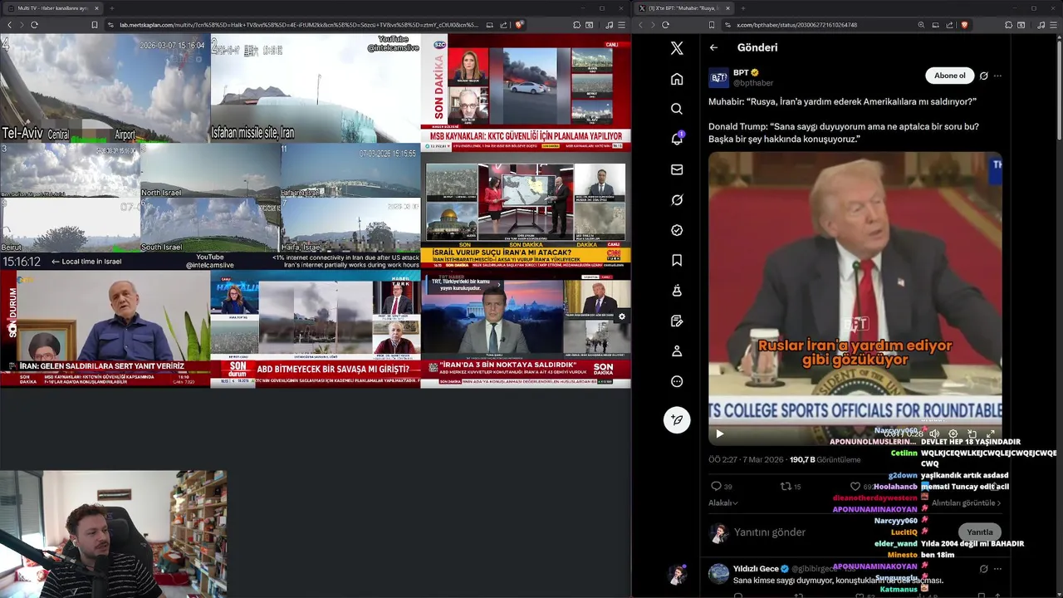Reply to post via comment icon

pyautogui.click(x=716, y=486)
